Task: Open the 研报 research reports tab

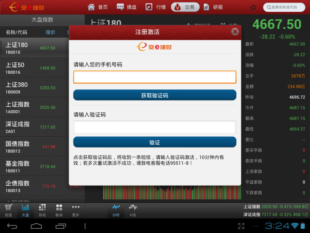Action: pyautogui.click(x=213, y=7)
